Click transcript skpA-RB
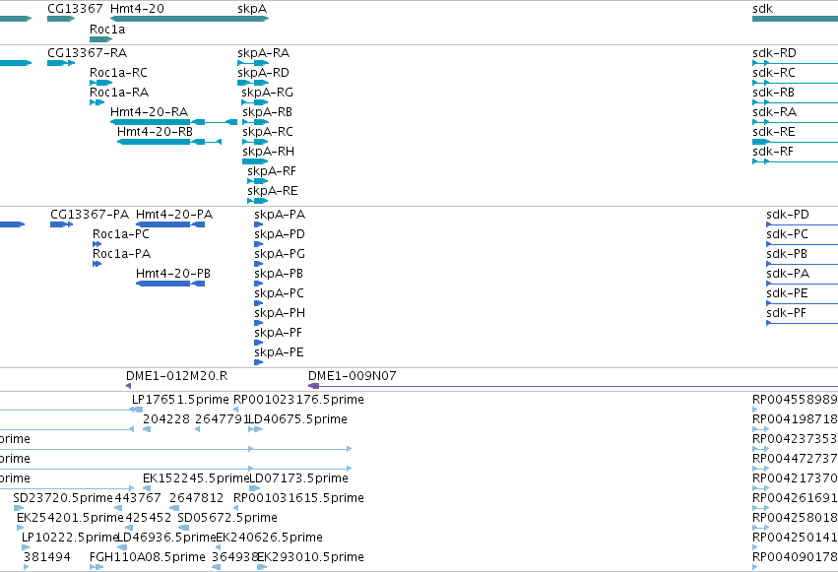Viewport: 838px width, 572px height. pyautogui.click(x=267, y=112)
